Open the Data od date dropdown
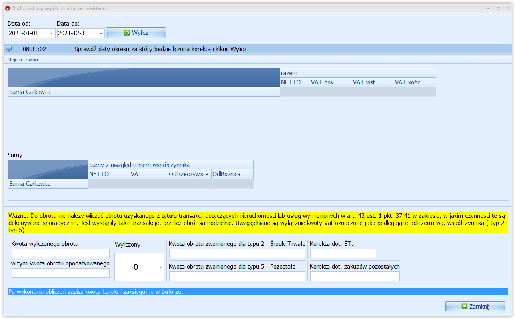This screenshot has width=515, height=319. coord(52,33)
